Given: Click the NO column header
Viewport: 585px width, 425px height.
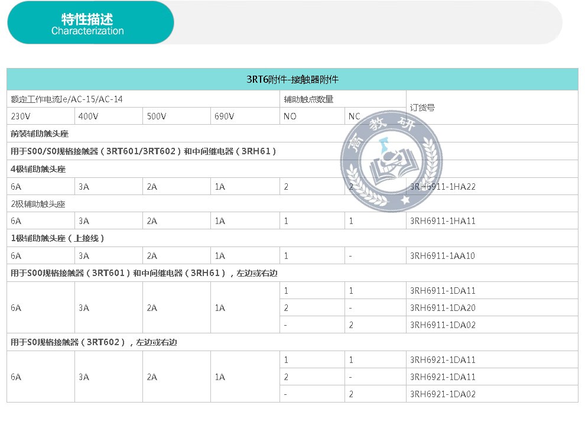Looking at the screenshot, I should [x=312, y=116].
